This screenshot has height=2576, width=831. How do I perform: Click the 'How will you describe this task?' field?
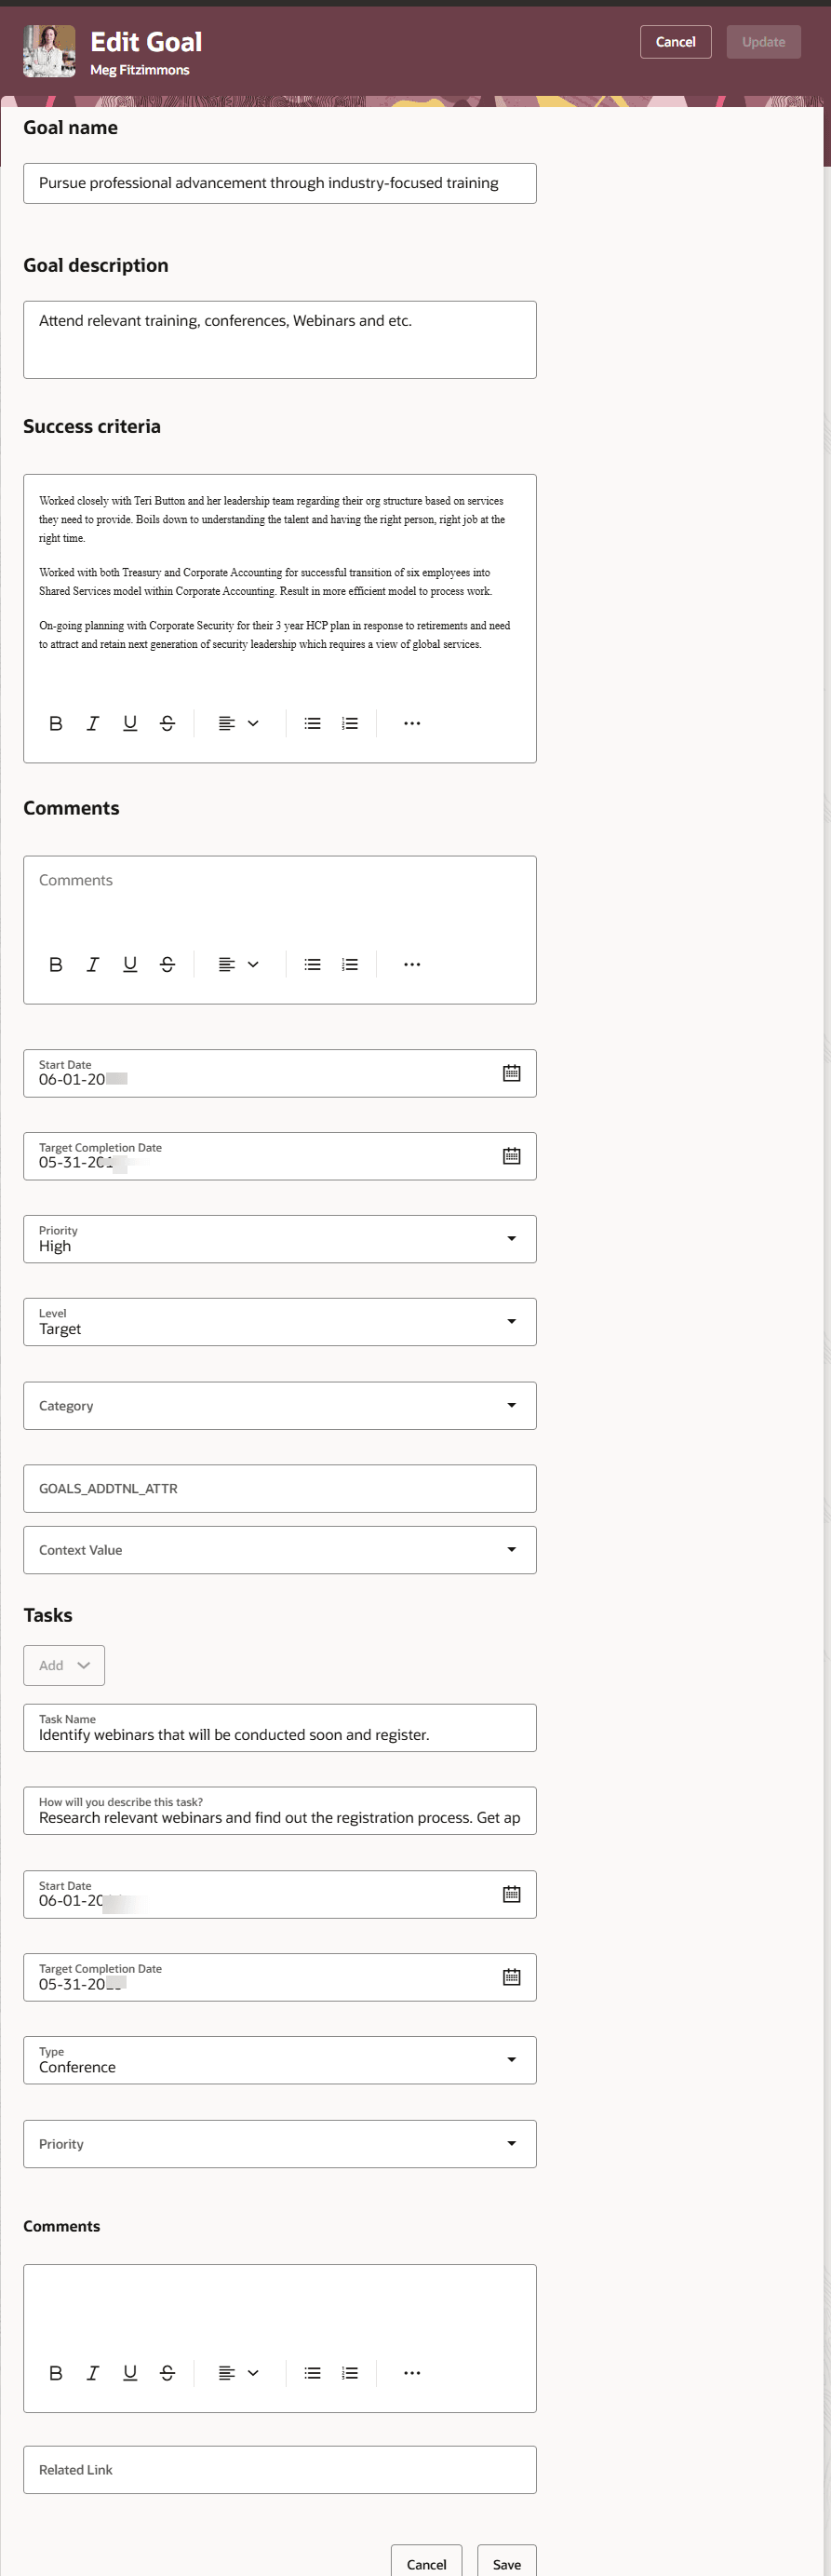point(280,1811)
